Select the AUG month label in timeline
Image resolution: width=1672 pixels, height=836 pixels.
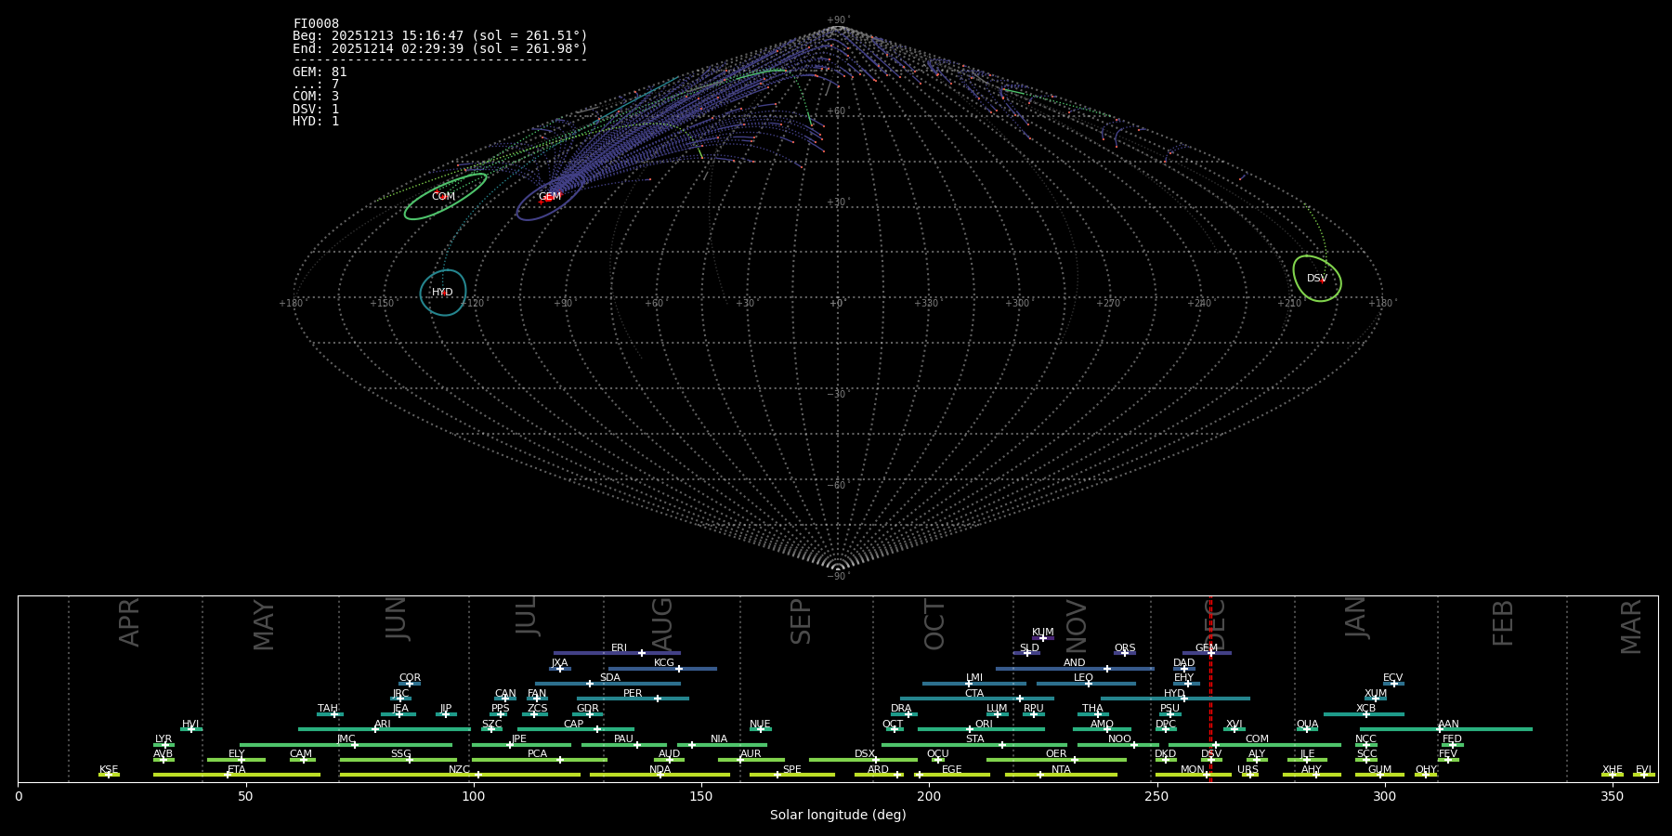662,624
